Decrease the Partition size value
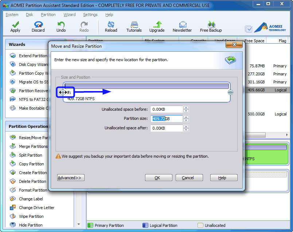Image resolution: width=293 pixels, height=232 pixels. click(186, 120)
